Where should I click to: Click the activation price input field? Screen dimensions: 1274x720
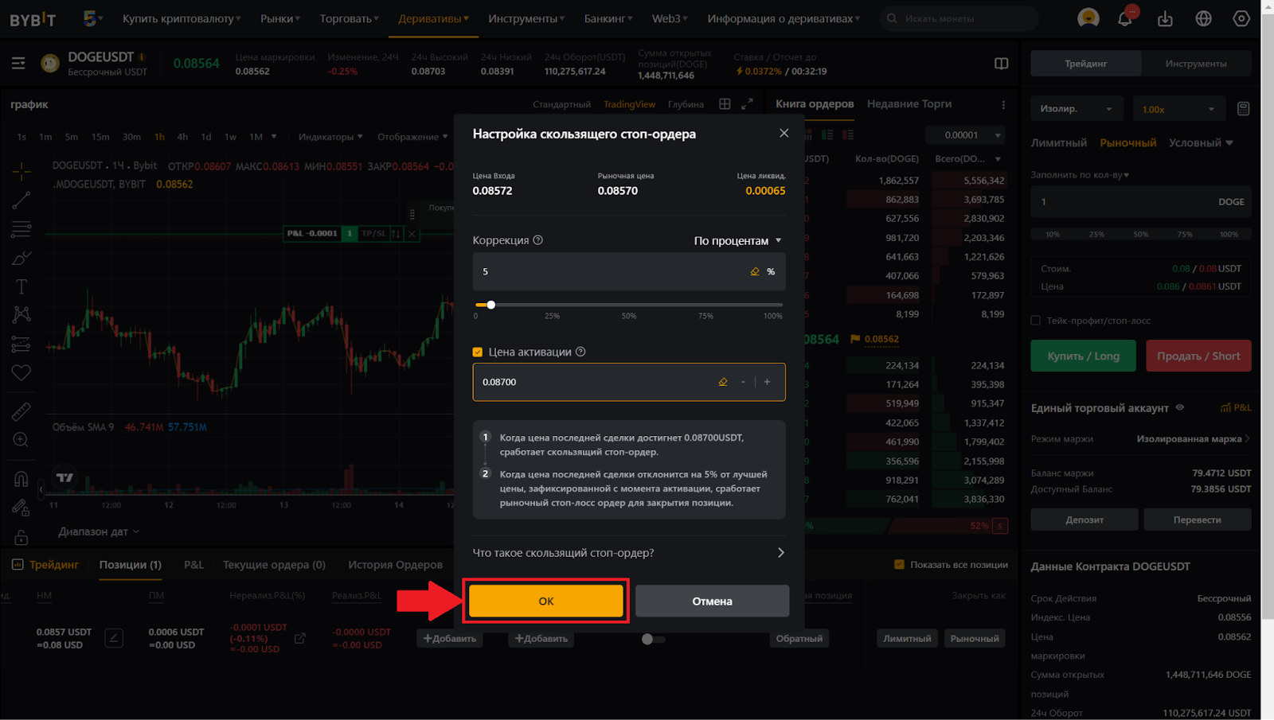(629, 382)
